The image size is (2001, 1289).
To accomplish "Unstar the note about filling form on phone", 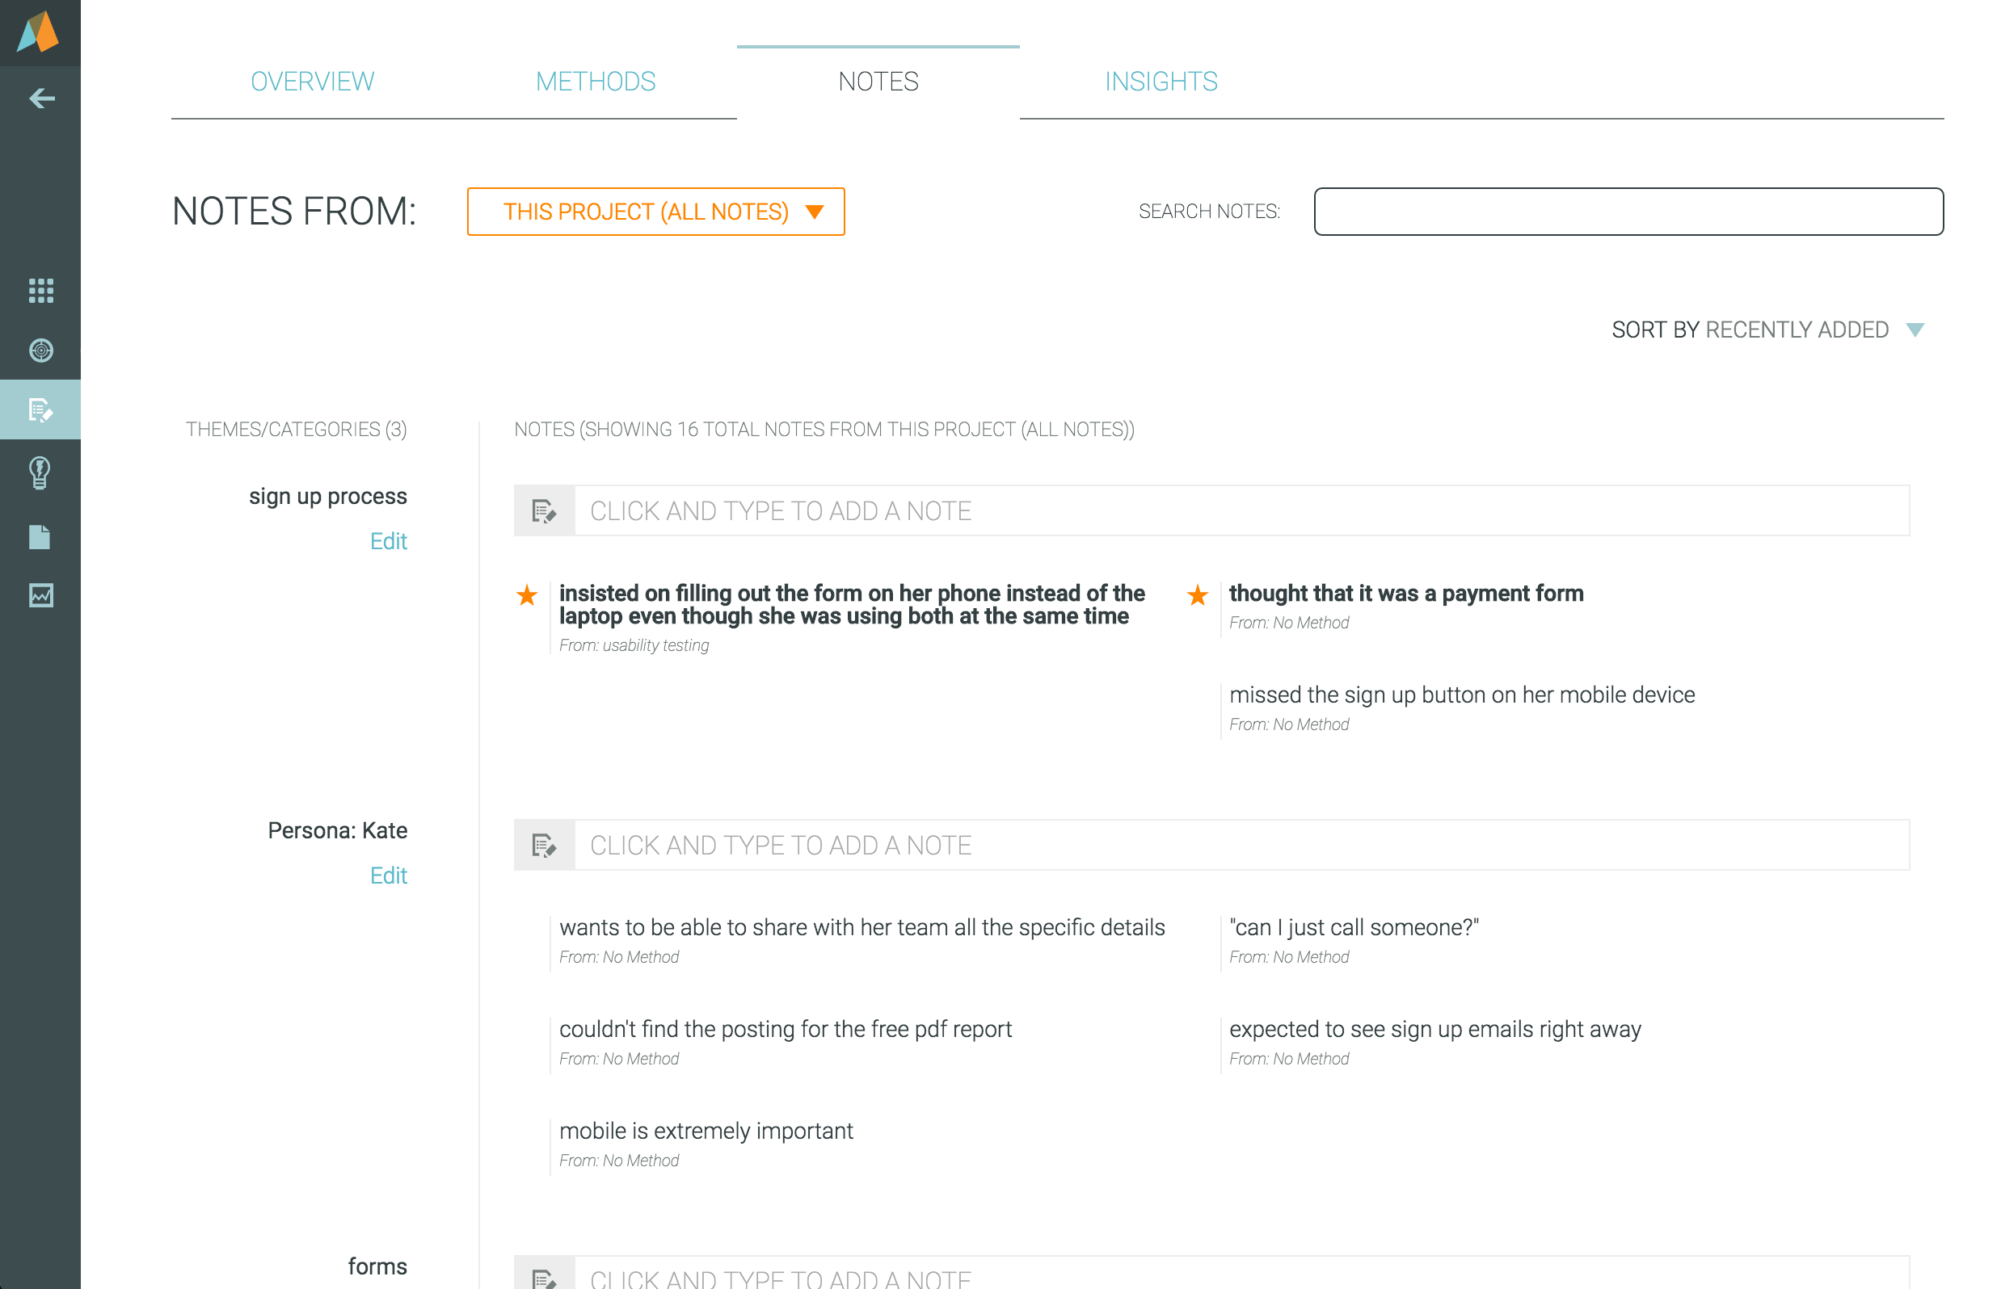I will (x=527, y=595).
